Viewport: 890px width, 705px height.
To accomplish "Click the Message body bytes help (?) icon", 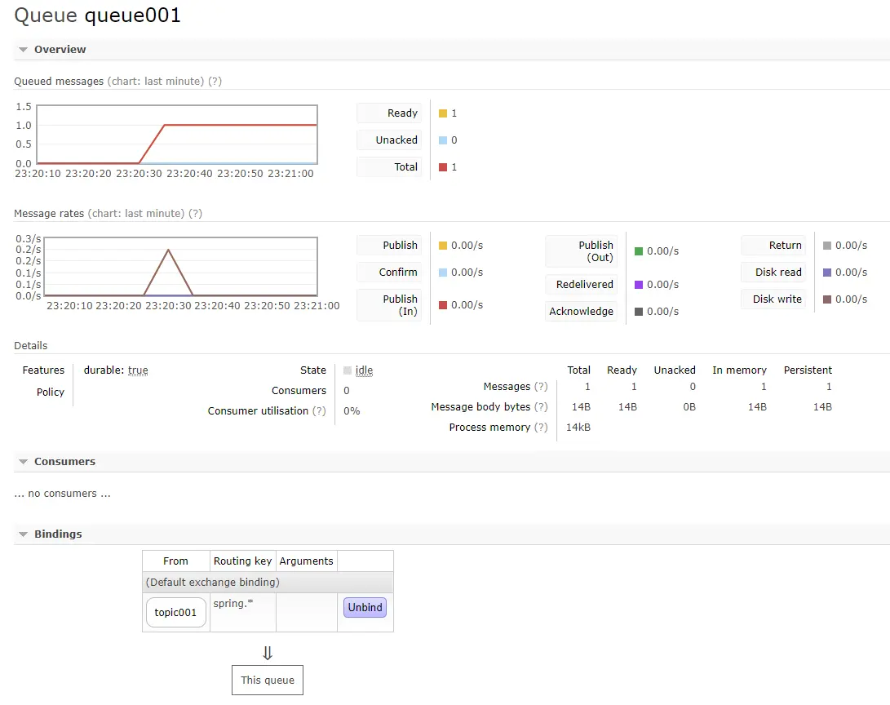I will coord(541,407).
